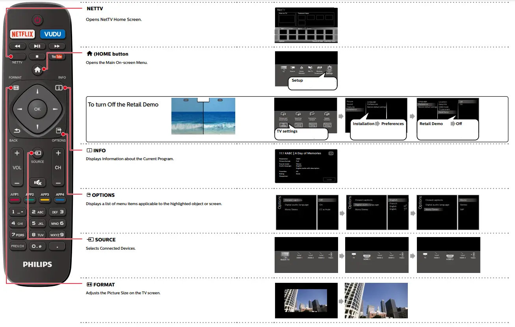Click 'Opens the Main On-screen Menu.' description
This screenshot has width=515, height=327.
coord(117,62)
